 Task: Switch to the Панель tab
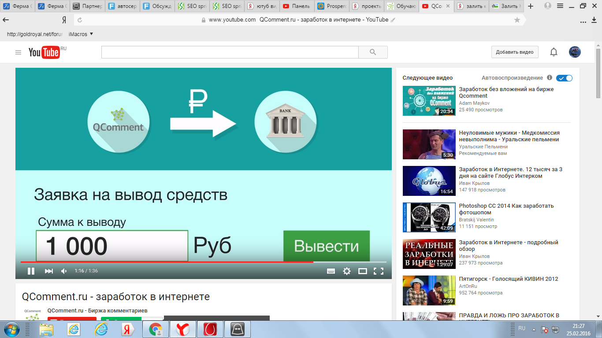click(x=297, y=6)
